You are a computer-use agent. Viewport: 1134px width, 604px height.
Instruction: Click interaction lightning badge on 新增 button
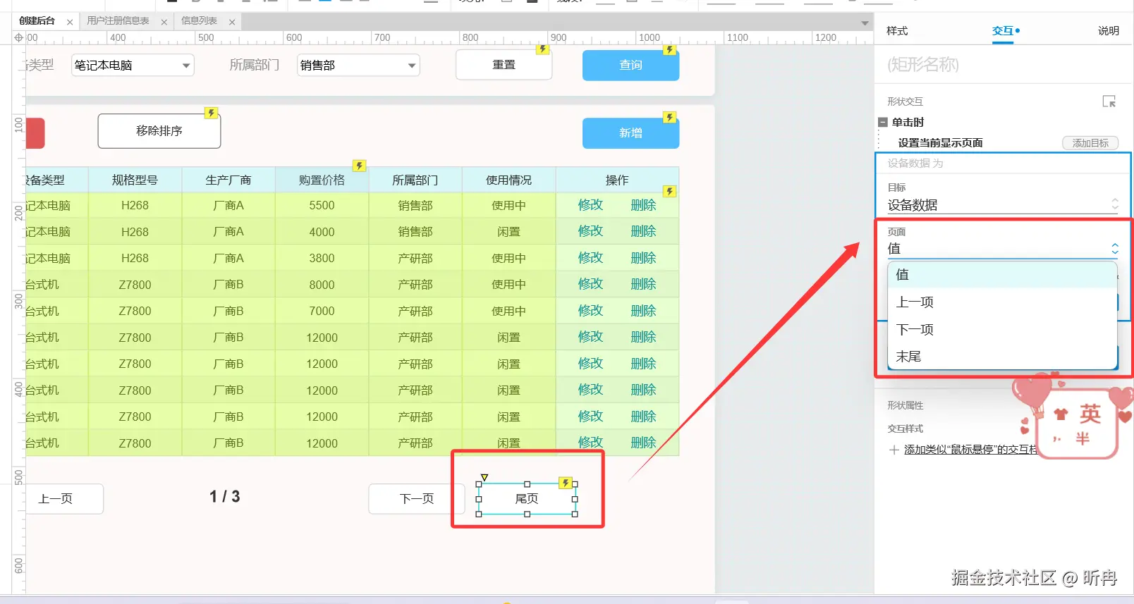click(670, 117)
